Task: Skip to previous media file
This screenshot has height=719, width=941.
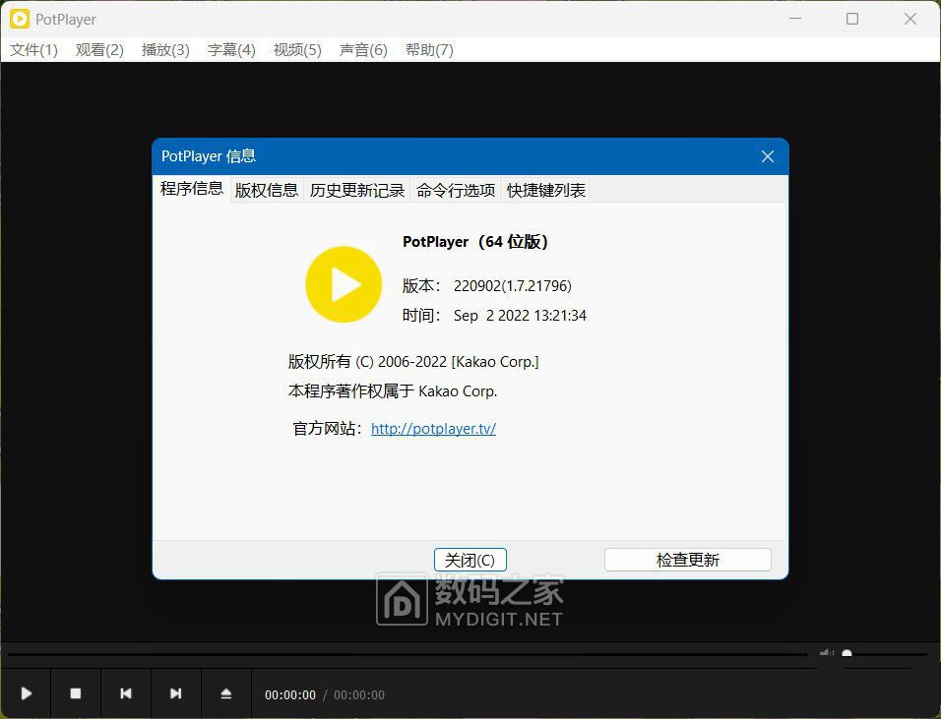Action: point(125,694)
